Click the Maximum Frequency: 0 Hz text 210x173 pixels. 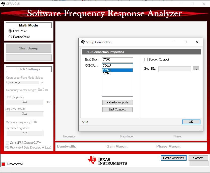pyautogui.click(x=22, y=122)
